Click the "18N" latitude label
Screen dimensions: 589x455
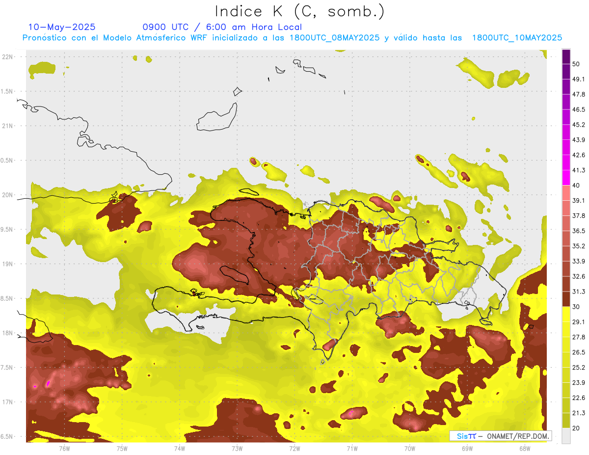coord(7,333)
